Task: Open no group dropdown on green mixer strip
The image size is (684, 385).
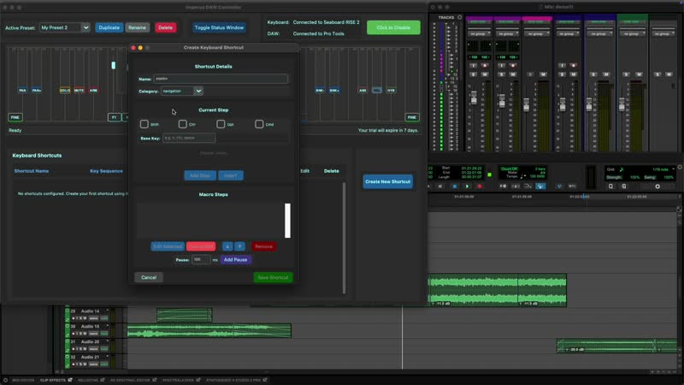Action: (633, 33)
